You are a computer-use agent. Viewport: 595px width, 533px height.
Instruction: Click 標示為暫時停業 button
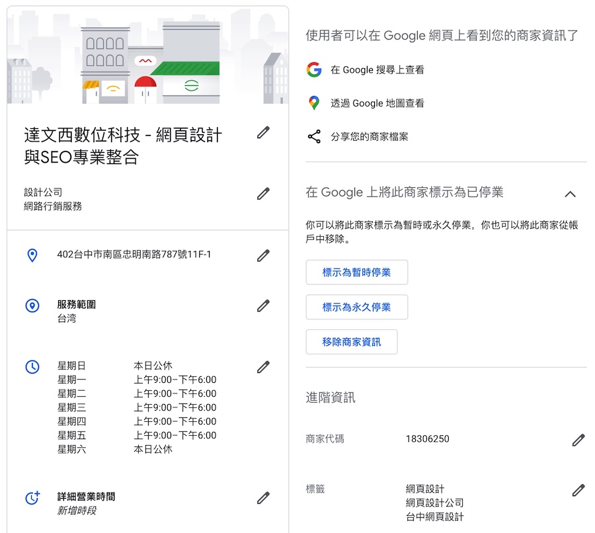pos(357,272)
